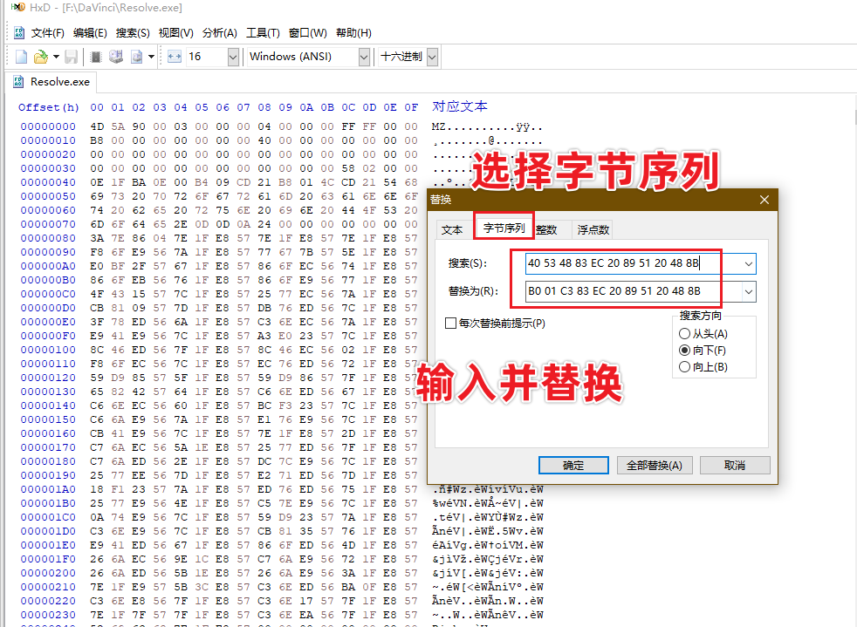
Task: Click the 替换为(R) input field
Action: [634, 291]
